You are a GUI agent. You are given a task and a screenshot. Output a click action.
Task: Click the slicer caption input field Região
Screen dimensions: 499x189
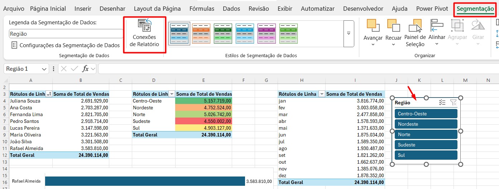(x=66, y=34)
